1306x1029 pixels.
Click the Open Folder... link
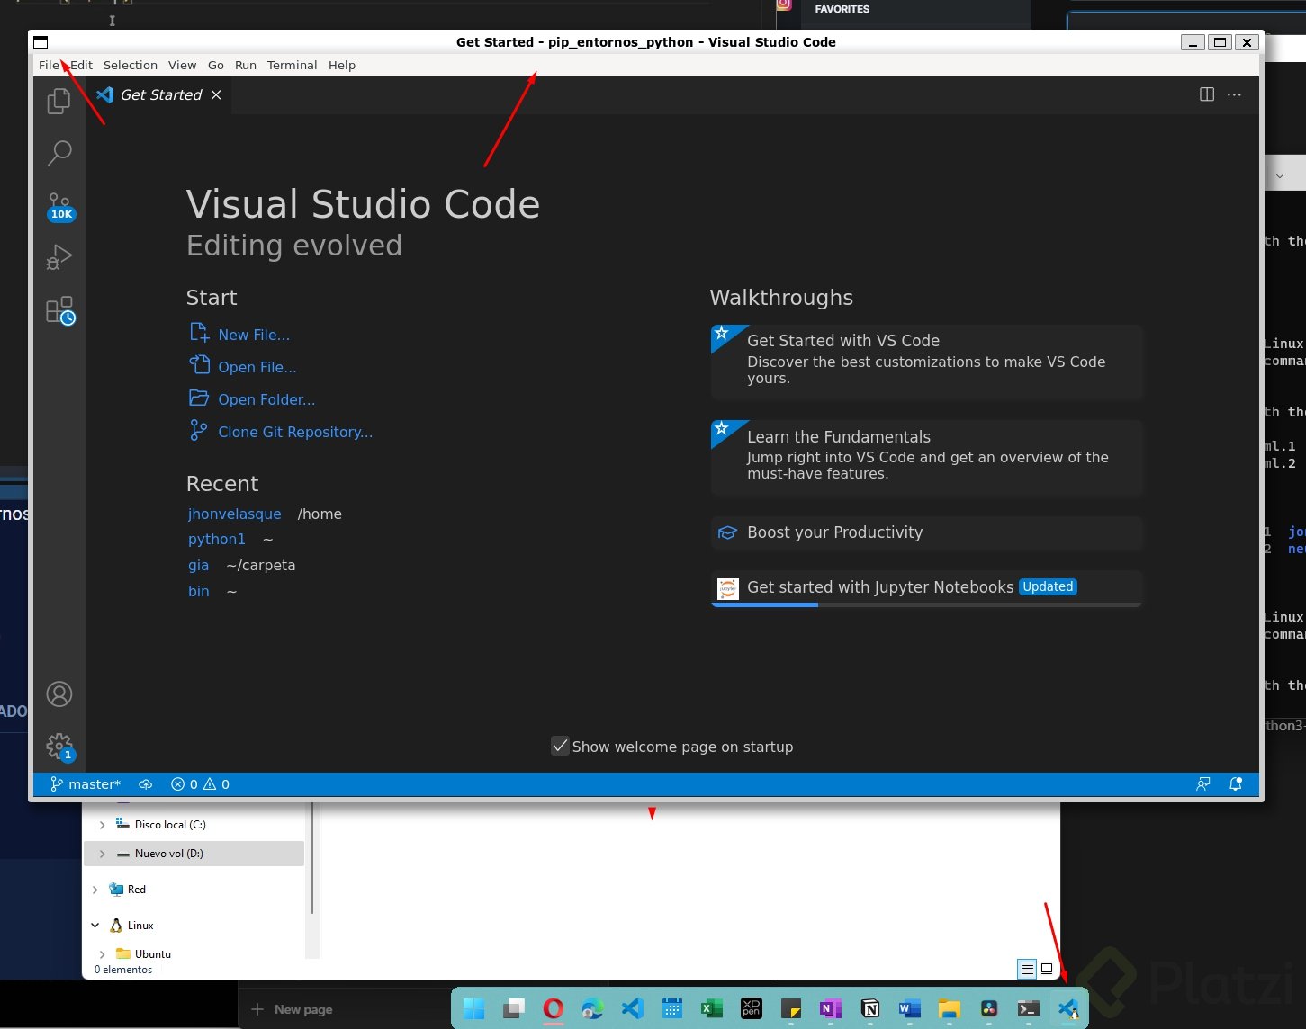[266, 399]
